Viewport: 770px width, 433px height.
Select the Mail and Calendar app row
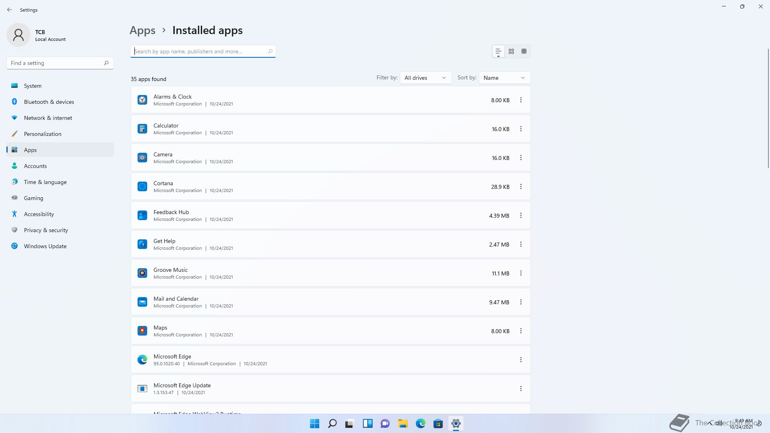click(330, 302)
